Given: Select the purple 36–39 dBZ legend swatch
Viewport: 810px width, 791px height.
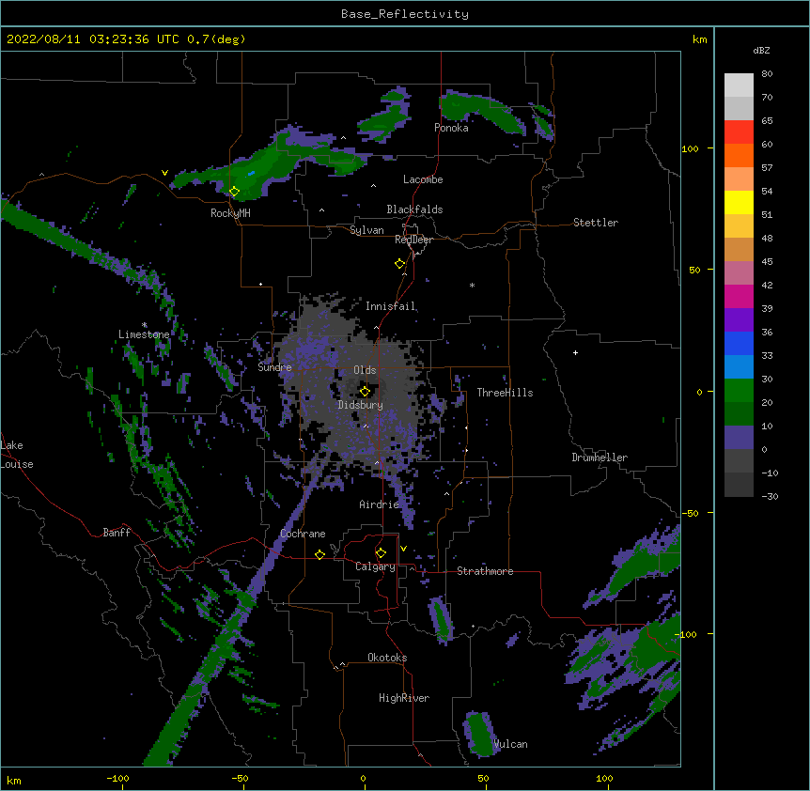Looking at the screenshot, I should coord(739,320).
